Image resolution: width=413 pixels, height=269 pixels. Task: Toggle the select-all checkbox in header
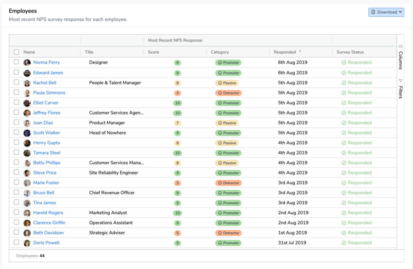(x=16, y=52)
